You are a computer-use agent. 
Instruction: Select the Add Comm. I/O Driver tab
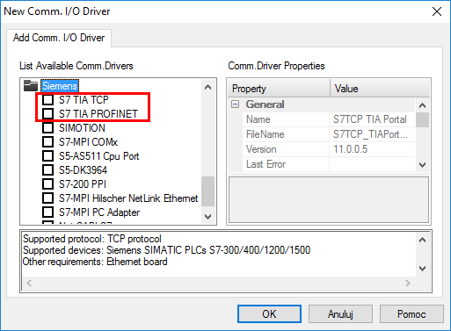59,38
